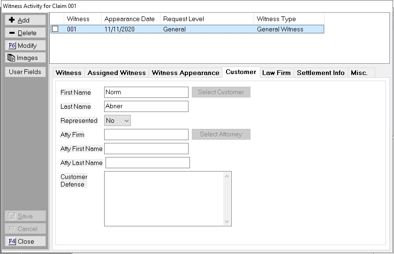The width and height of the screenshot is (394, 254).
Task: Check the checkbox for witness 001 row
Action: pyautogui.click(x=55, y=29)
